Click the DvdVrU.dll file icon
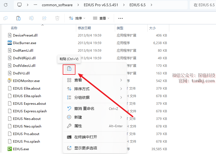Image resolution: width=216 pixels, height=154 pixels. (x=10, y=73)
